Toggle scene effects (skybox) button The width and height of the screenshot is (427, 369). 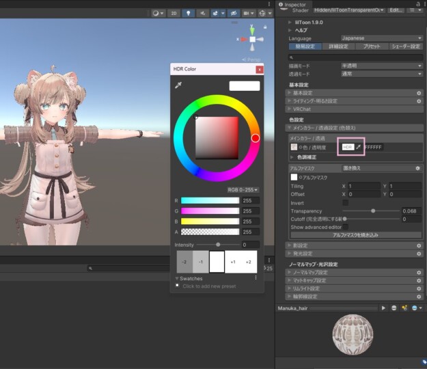point(215,14)
